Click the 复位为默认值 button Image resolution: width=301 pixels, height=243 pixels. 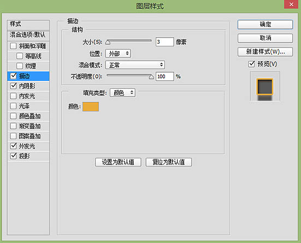click(x=169, y=162)
